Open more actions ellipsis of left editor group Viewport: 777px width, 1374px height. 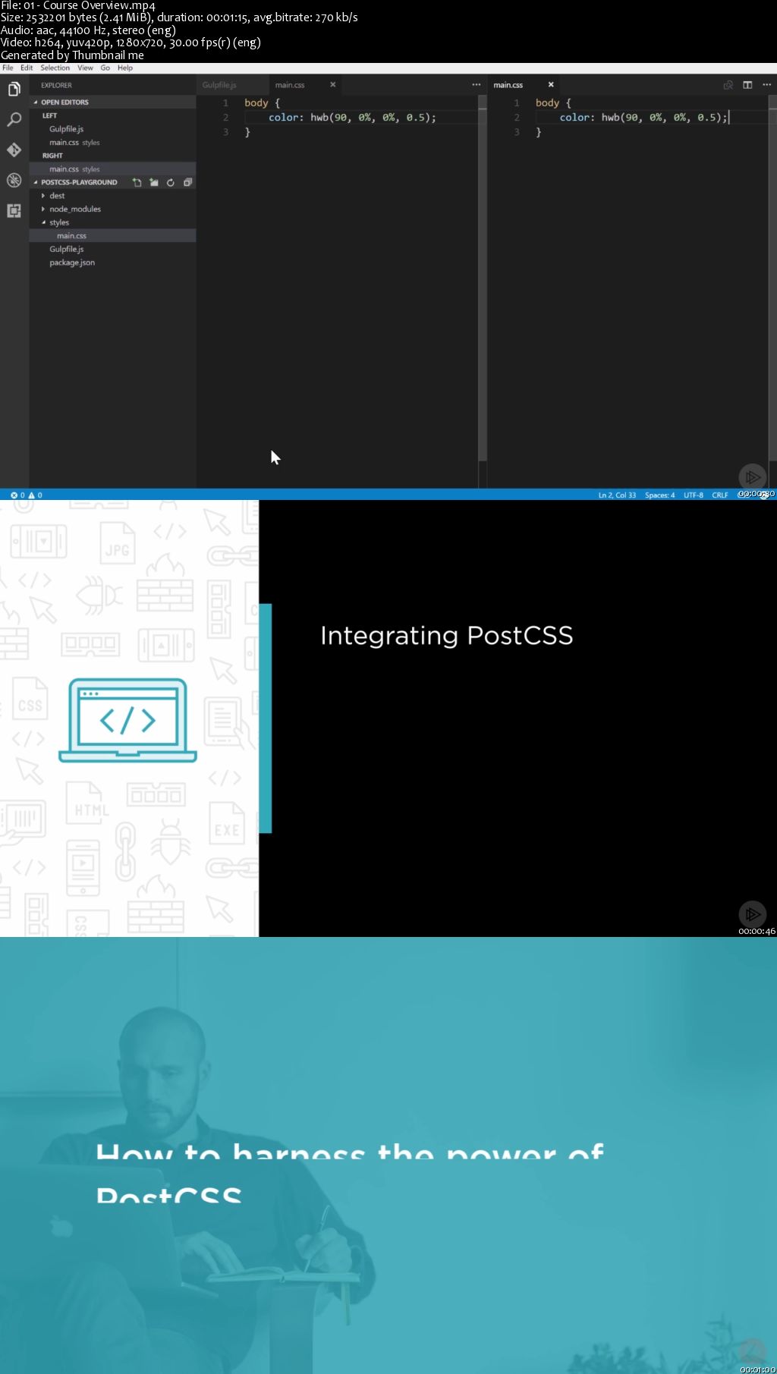click(x=477, y=85)
